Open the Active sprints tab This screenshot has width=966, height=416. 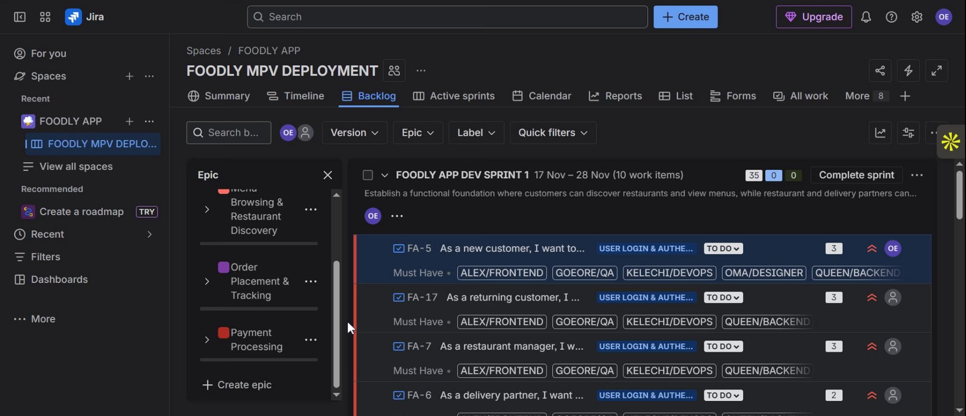[453, 96]
